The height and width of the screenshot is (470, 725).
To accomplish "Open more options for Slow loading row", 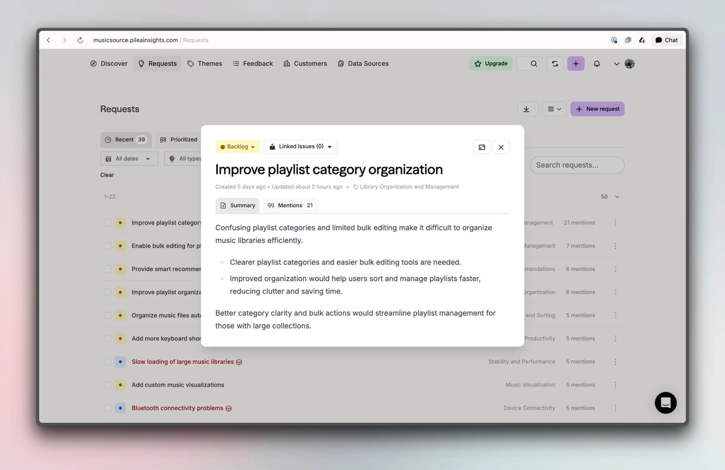I will coord(615,362).
